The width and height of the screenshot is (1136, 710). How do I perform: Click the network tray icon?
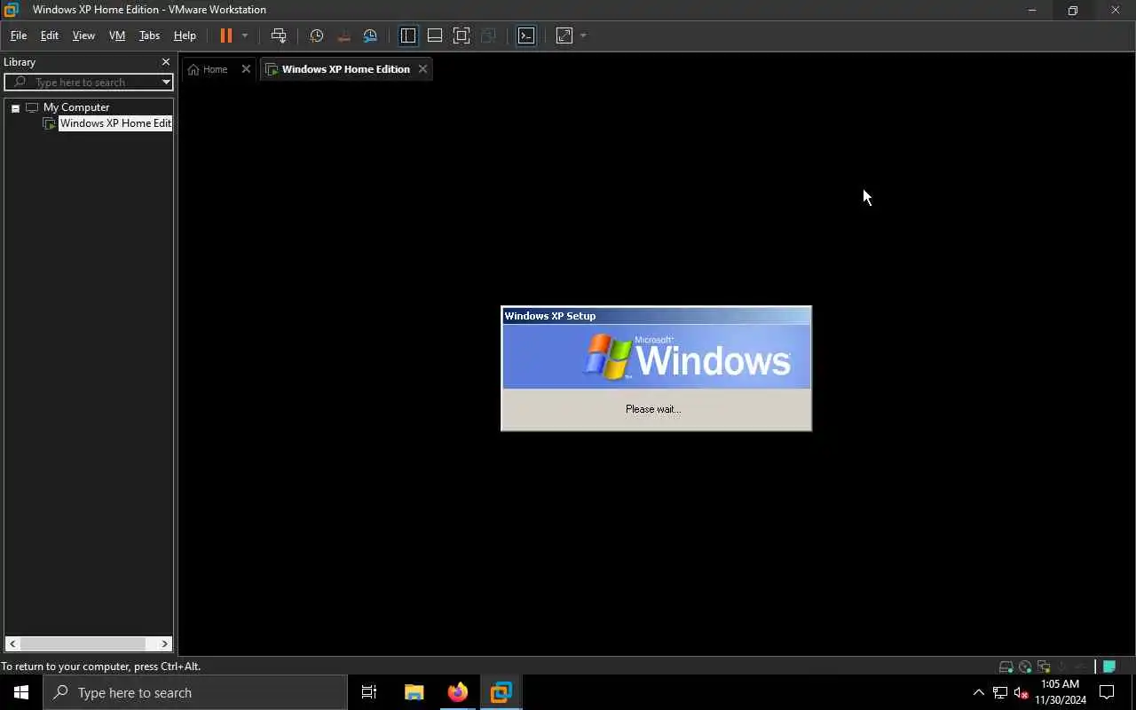(1000, 692)
